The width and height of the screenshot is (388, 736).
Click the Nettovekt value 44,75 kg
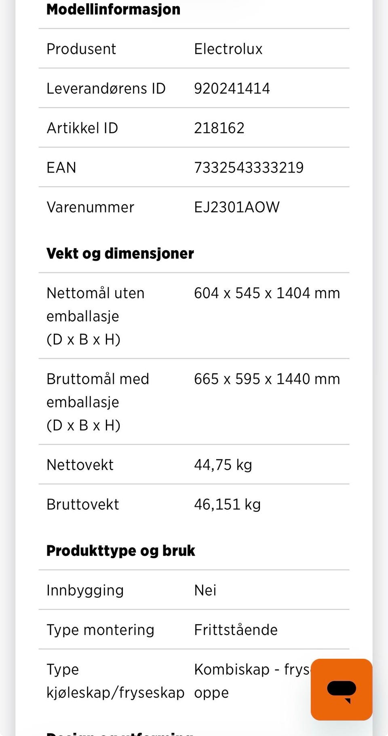pyautogui.click(x=223, y=465)
